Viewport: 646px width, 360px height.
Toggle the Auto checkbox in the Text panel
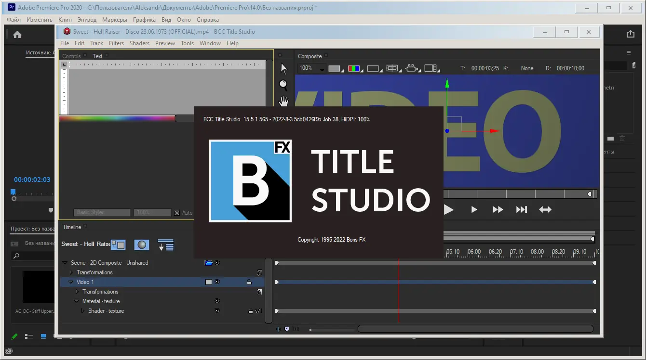coord(177,213)
